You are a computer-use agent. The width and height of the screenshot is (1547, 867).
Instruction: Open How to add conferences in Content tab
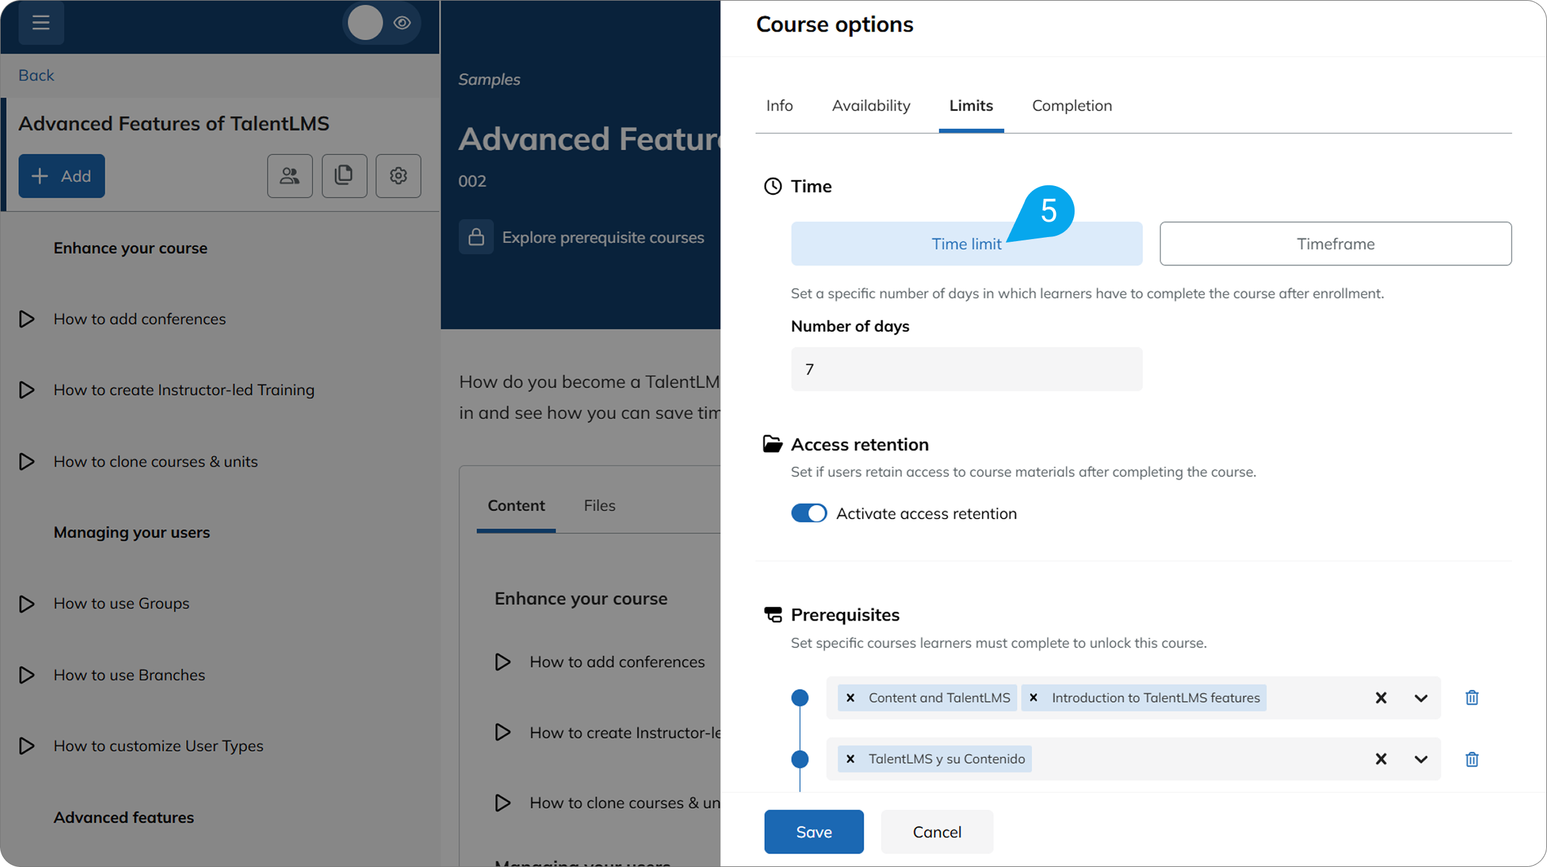[617, 662]
